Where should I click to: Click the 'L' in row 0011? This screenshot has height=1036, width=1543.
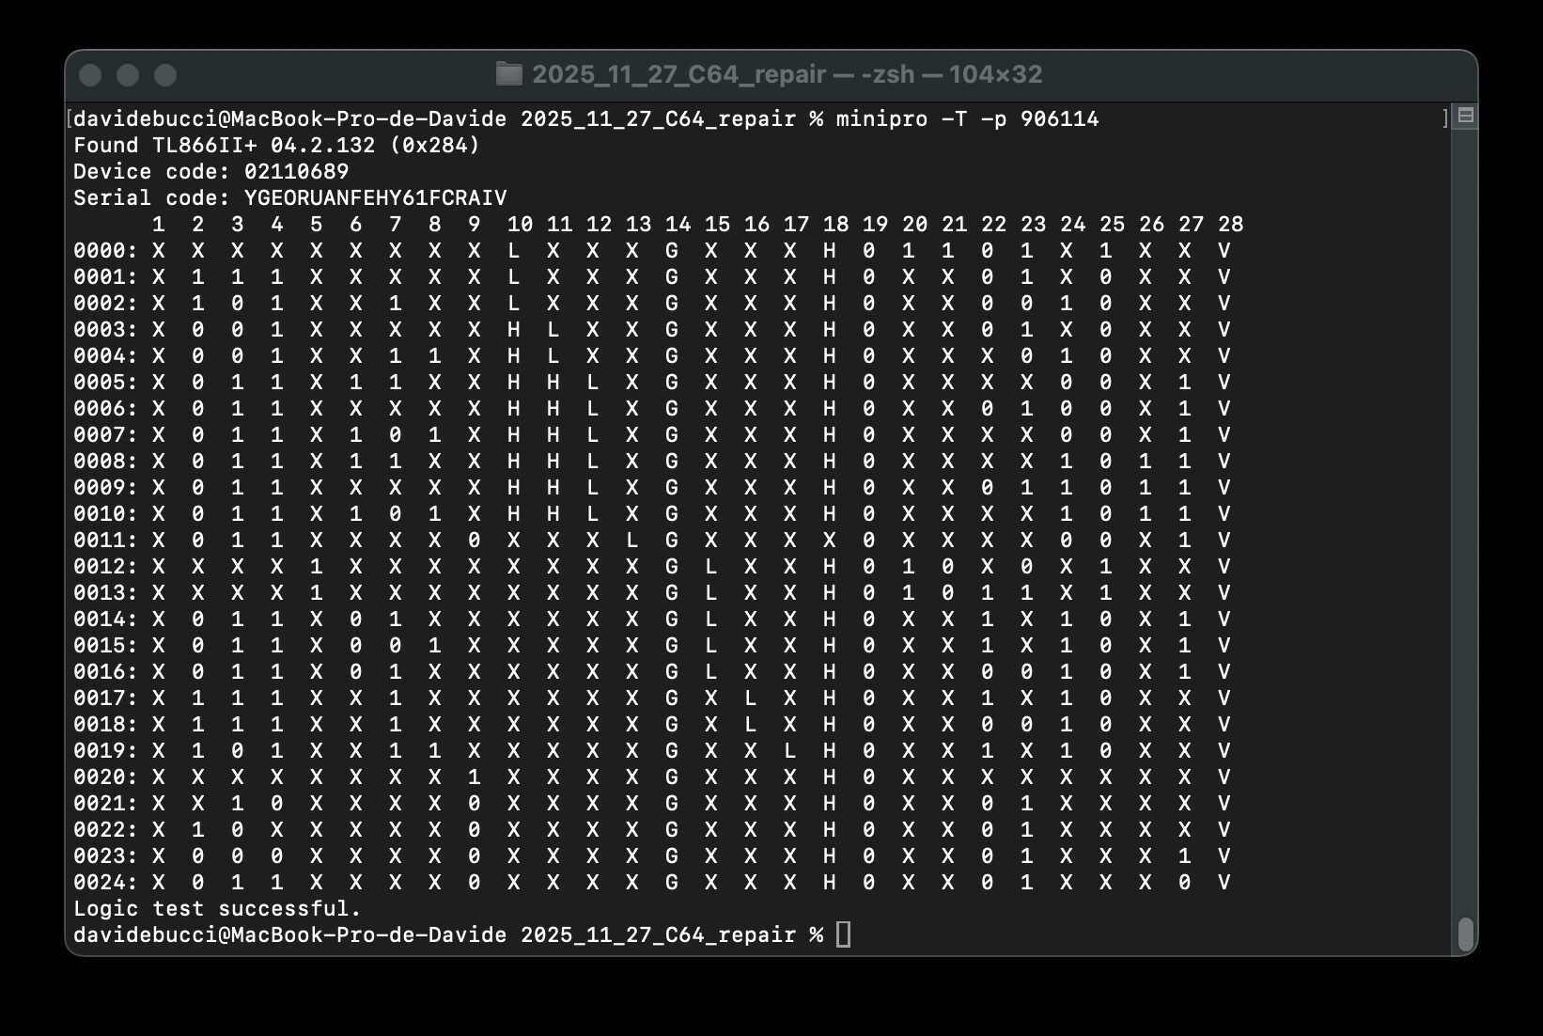631,541
